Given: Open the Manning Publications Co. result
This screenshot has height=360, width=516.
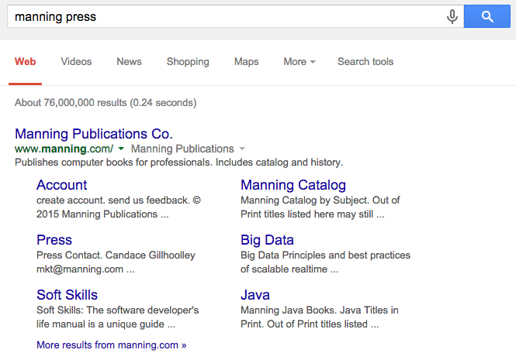Looking at the screenshot, I should (x=94, y=134).
